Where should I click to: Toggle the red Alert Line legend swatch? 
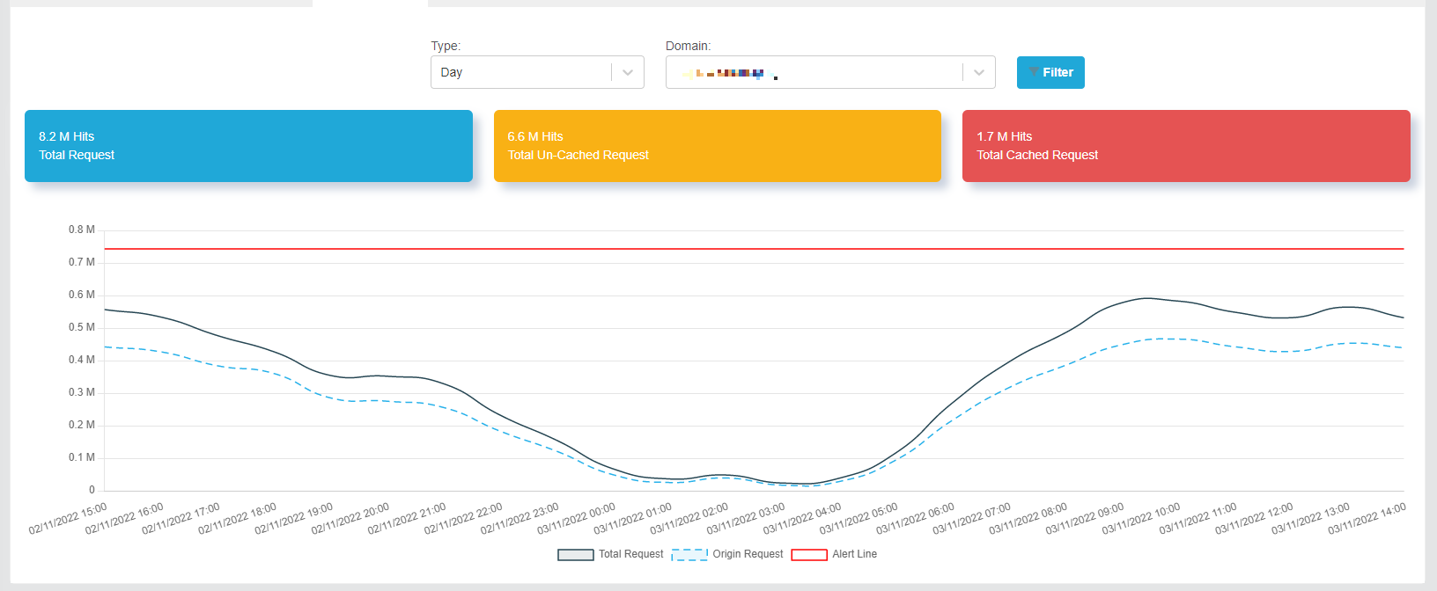point(809,555)
